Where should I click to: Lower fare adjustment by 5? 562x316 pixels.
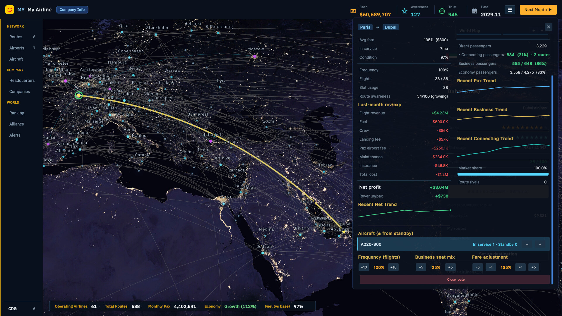click(x=478, y=267)
